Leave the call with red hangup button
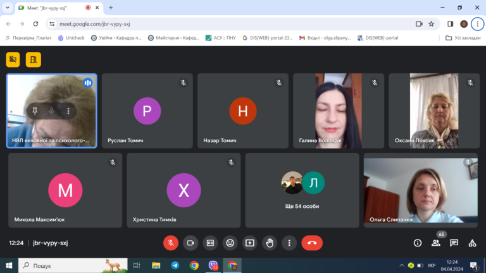Image resolution: width=486 pixels, height=273 pixels. [x=312, y=243]
